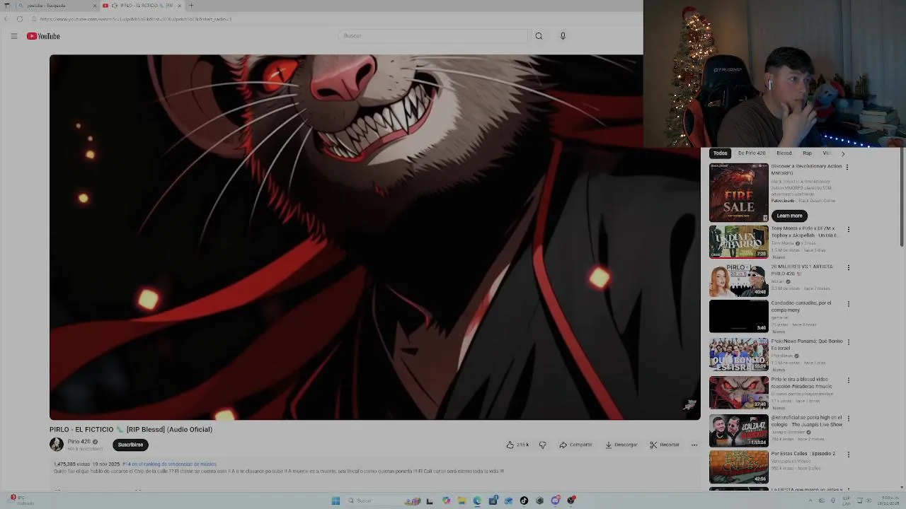Download the video via Descargar
Screen dimensions: 906x509
pos(621,445)
